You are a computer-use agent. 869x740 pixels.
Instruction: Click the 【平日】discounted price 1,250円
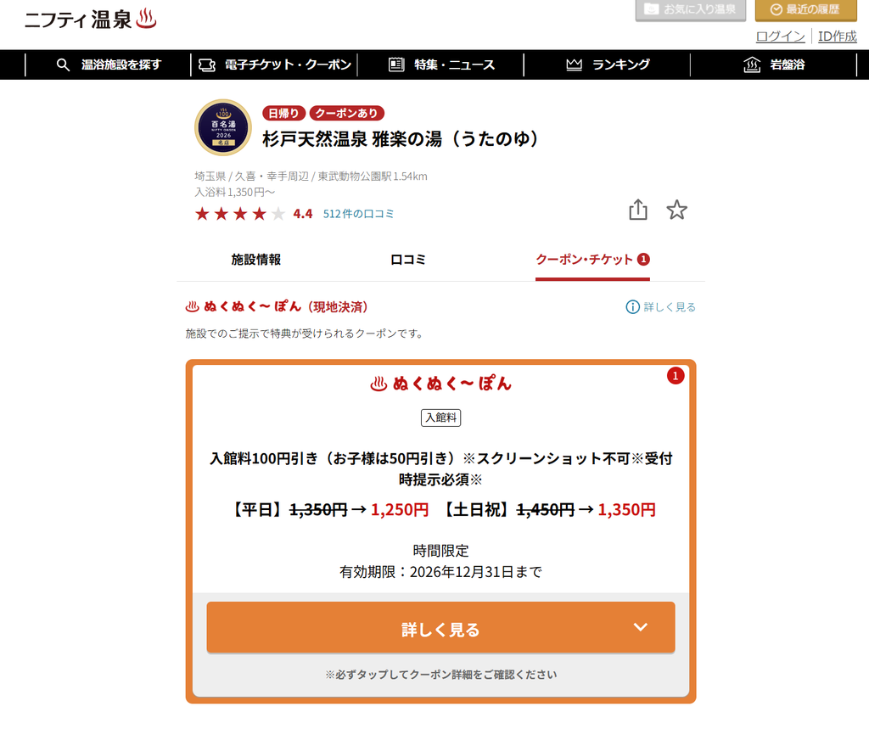[x=400, y=510]
